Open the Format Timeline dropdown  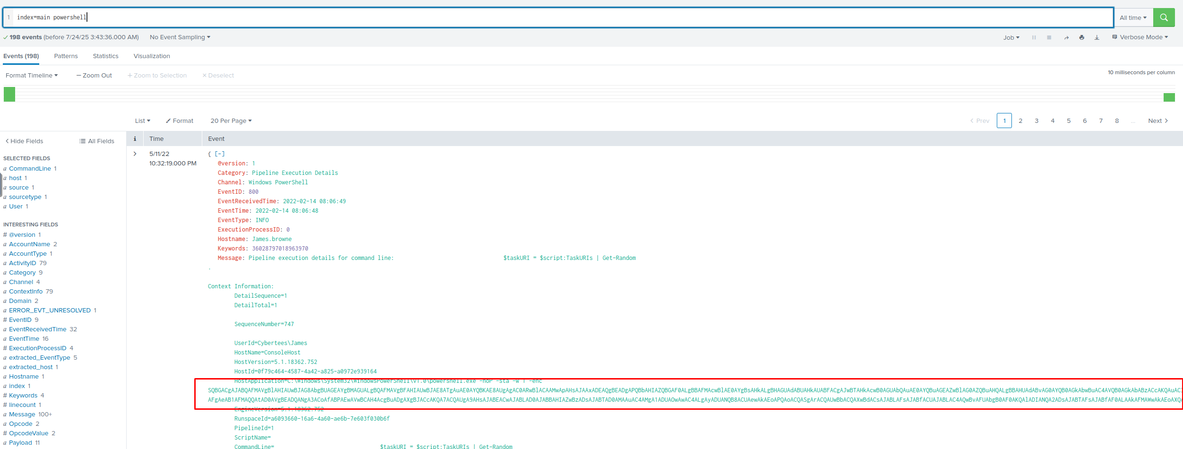pos(32,75)
